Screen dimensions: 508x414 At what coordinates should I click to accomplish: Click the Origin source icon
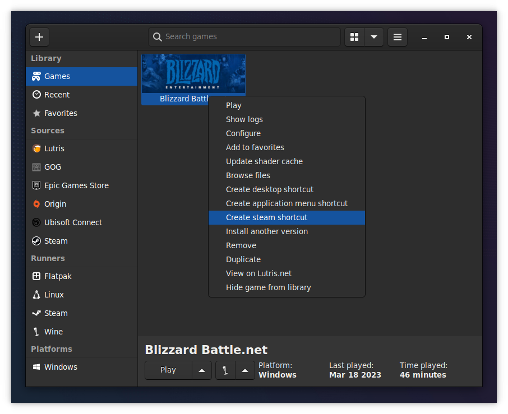click(x=36, y=204)
